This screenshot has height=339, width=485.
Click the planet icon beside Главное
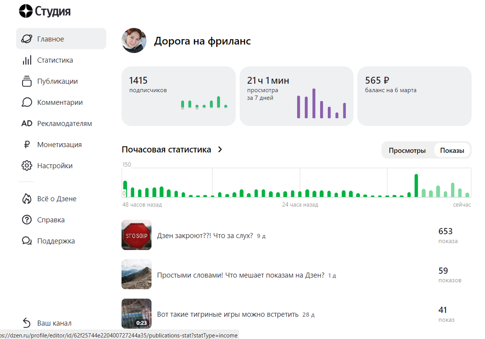click(27, 39)
